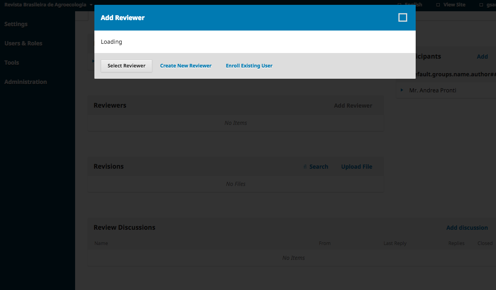Go to Users & Roles menu
Viewport: 496px width, 290px height.
23,43
